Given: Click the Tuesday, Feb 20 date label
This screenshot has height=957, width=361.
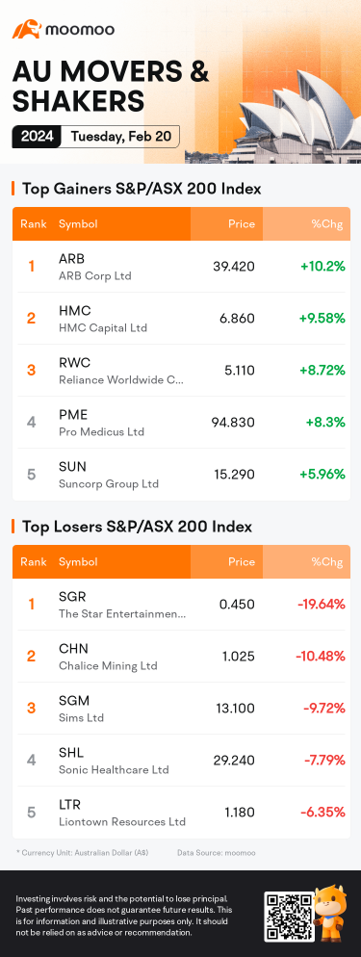Looking at the screenshot, I should [119, 136].
